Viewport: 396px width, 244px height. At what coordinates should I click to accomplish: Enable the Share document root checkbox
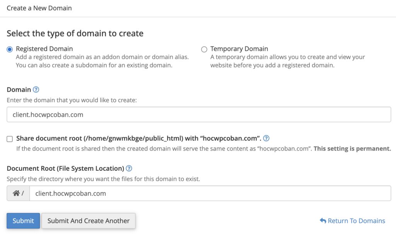10,139
